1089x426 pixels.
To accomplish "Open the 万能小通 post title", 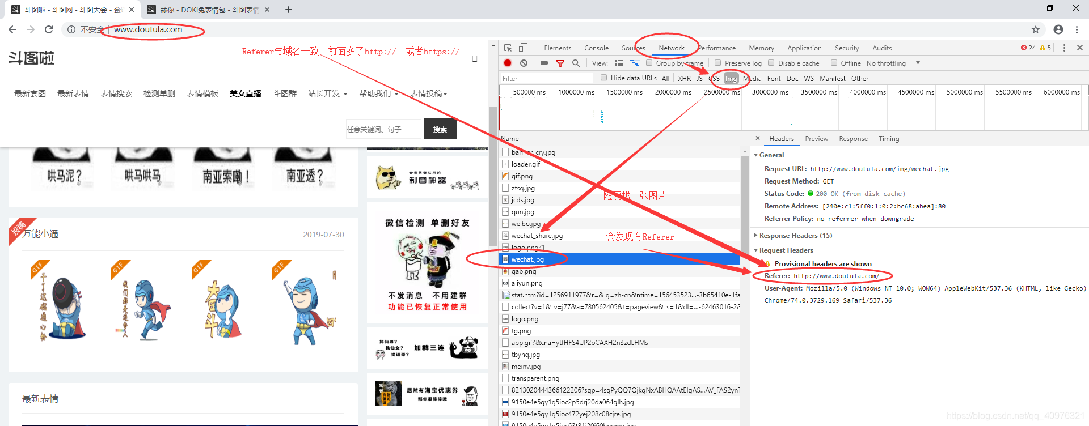I will [x=41, y=234].
